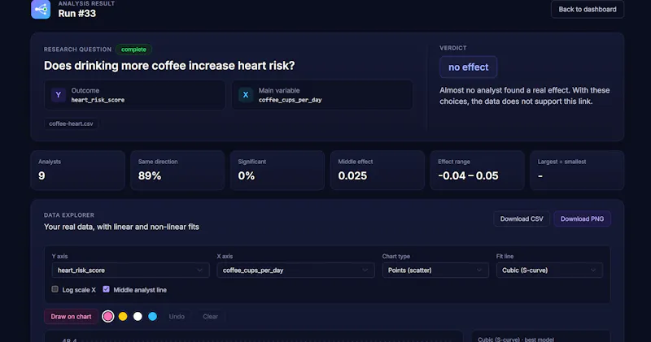Click the Same direction 89% stat card
The height and width of the screenshot is (342, 651).
[177, 171]
